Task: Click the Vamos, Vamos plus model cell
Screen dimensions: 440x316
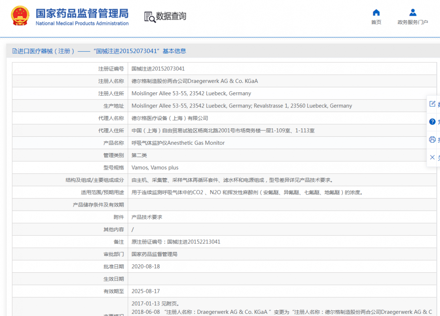Action: (155, 168)
